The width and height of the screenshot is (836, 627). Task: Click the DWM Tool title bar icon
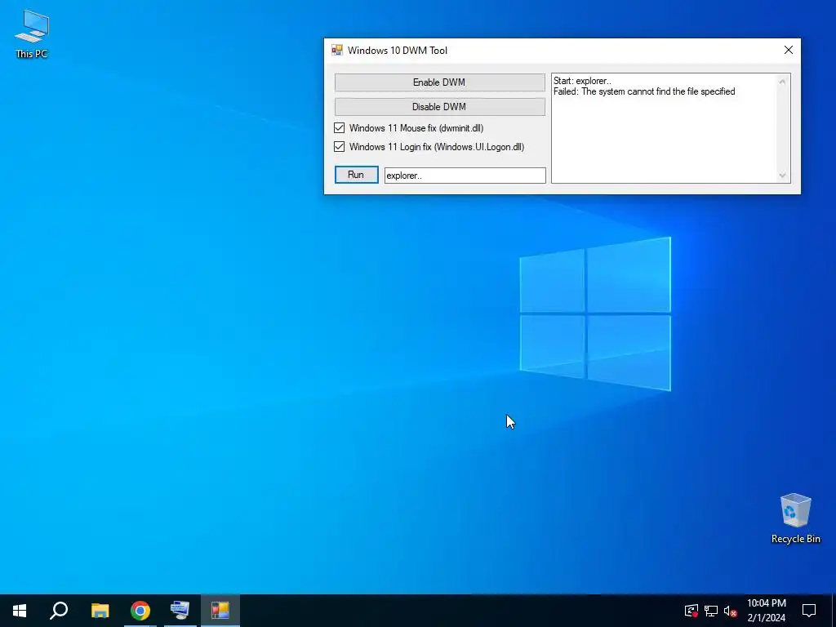coord(337,50)
